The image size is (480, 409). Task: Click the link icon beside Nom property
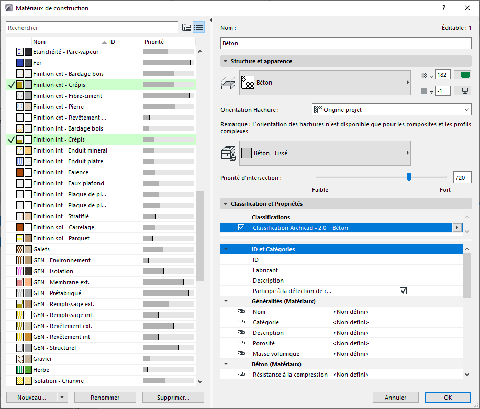[x=241, y=311]
